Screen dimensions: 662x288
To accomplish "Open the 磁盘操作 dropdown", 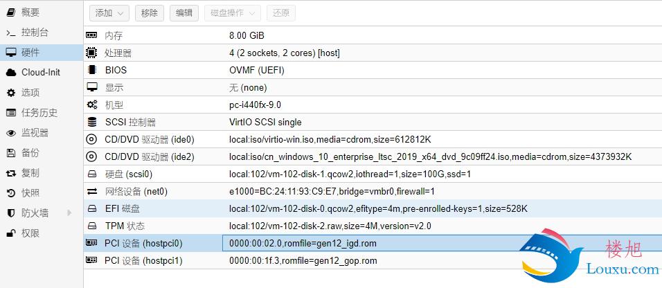I will click(233, 13).
